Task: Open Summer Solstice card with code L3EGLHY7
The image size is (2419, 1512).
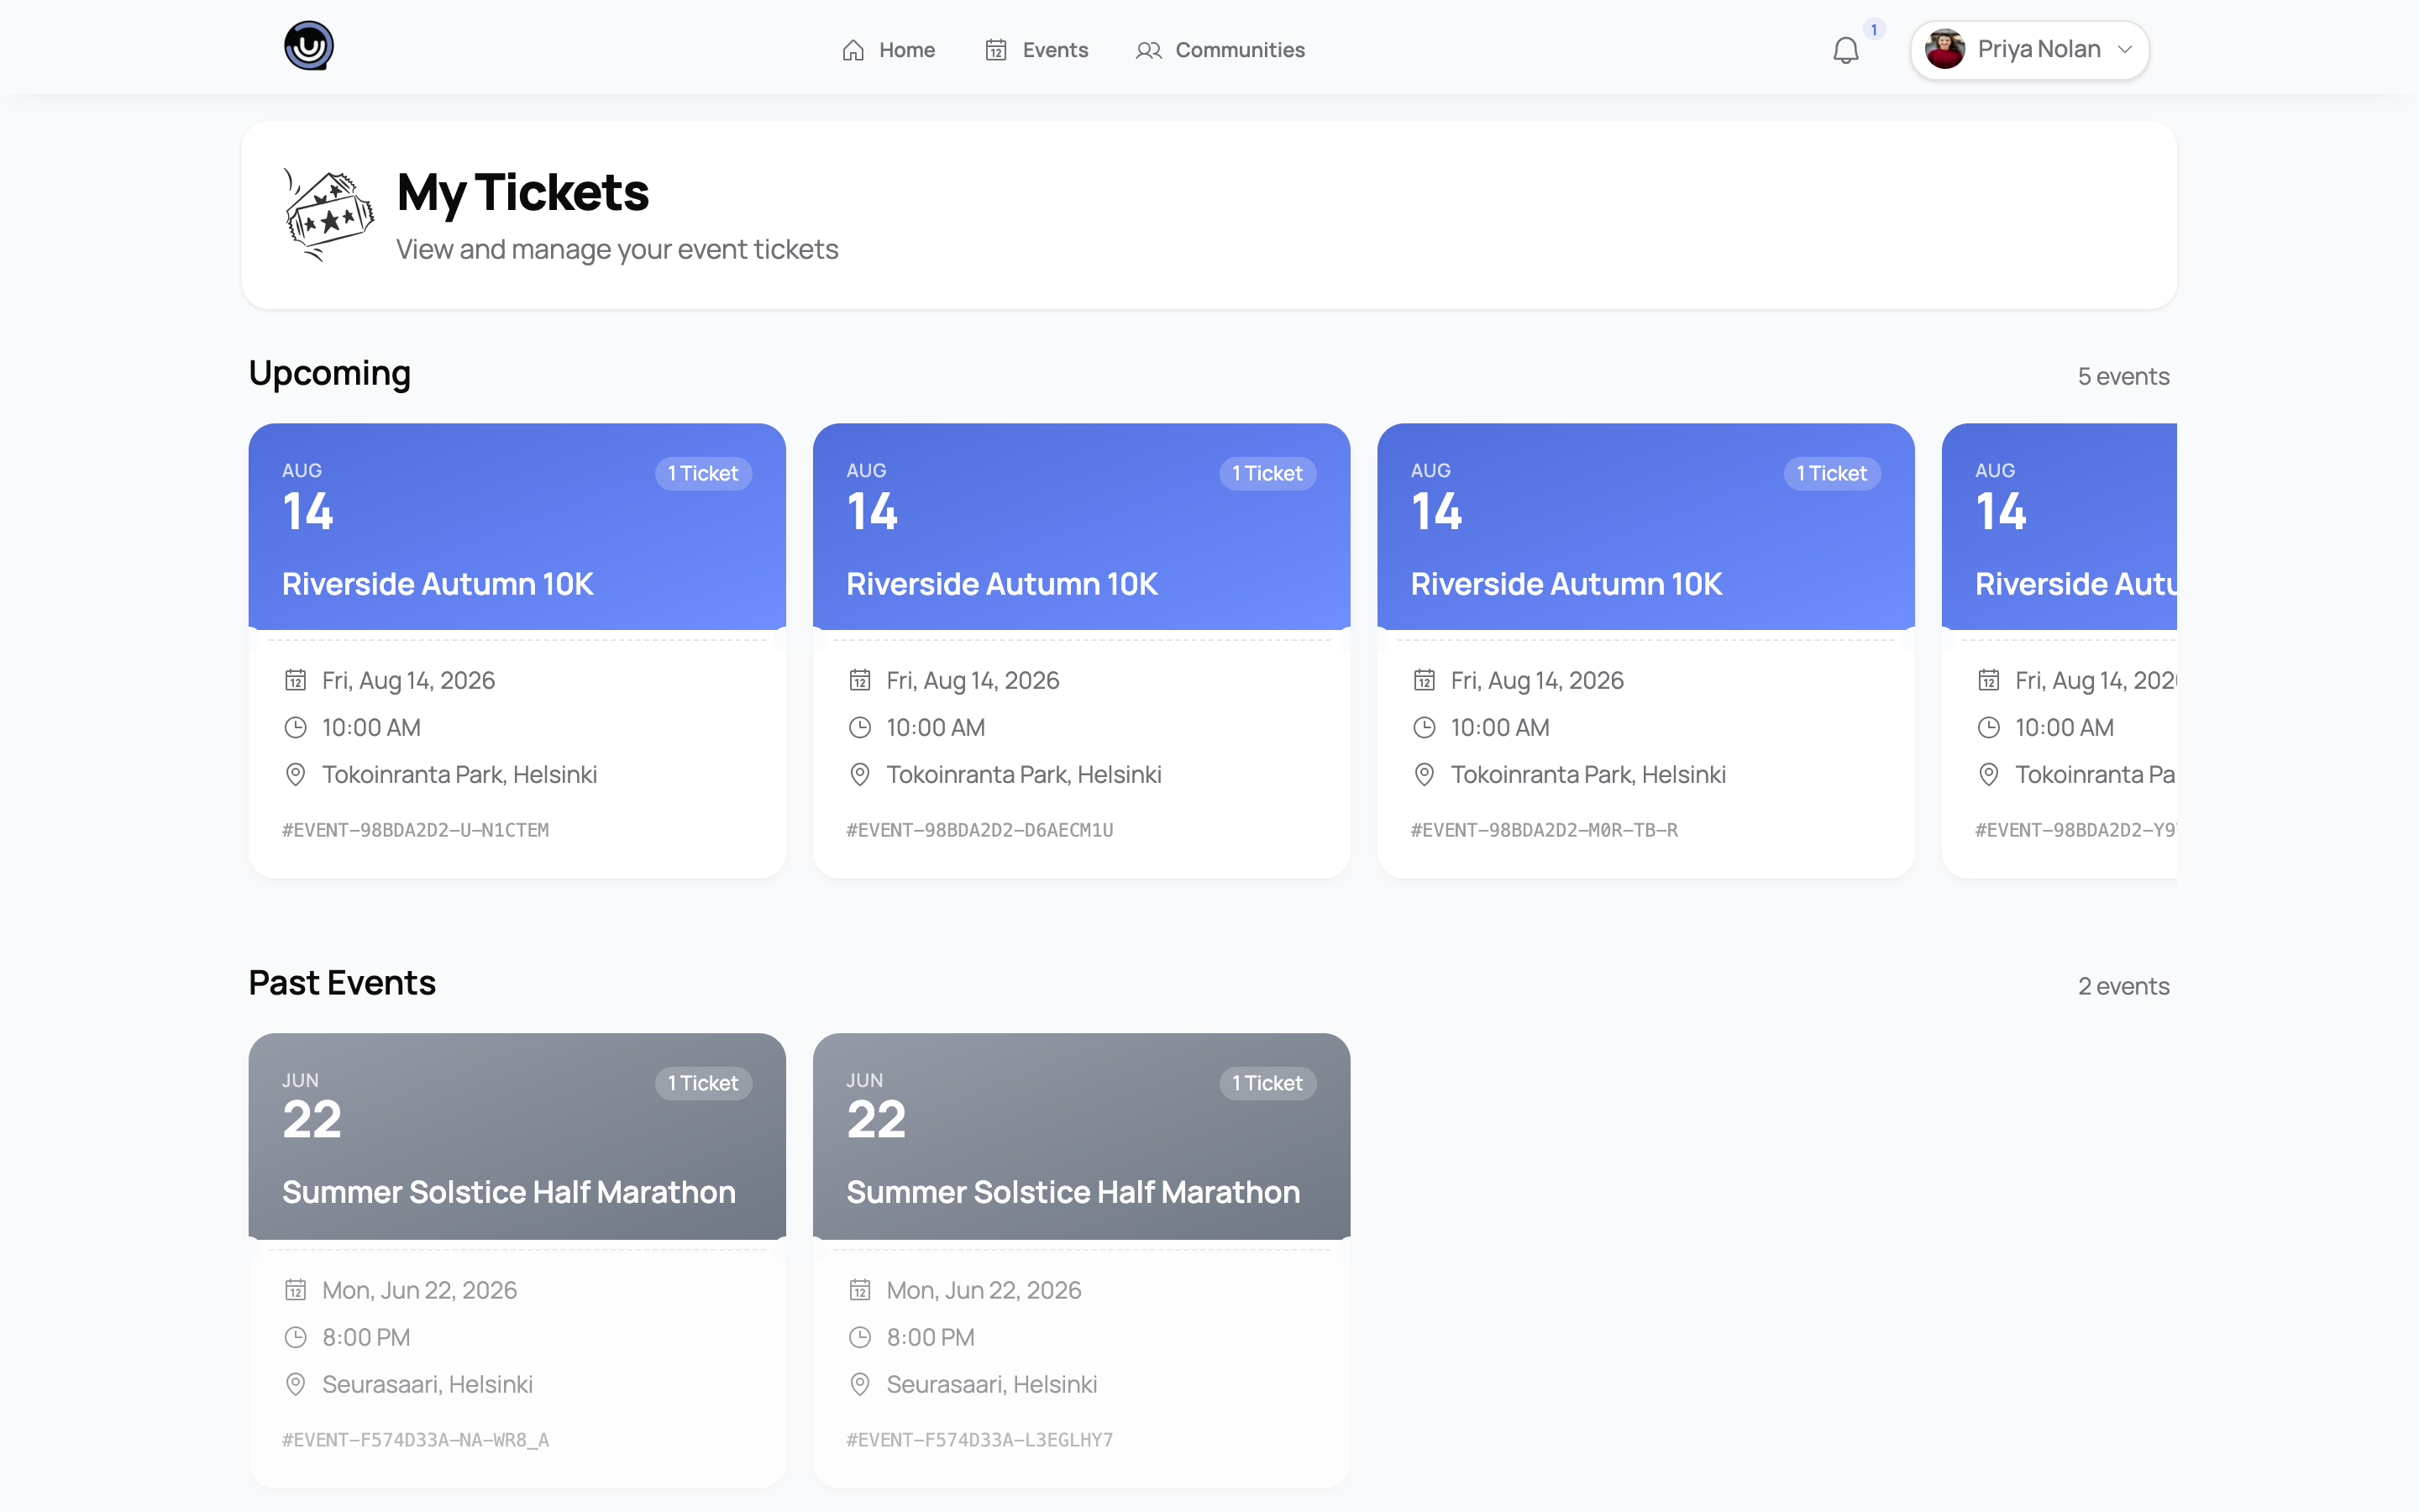Action: (1082, 1260)
